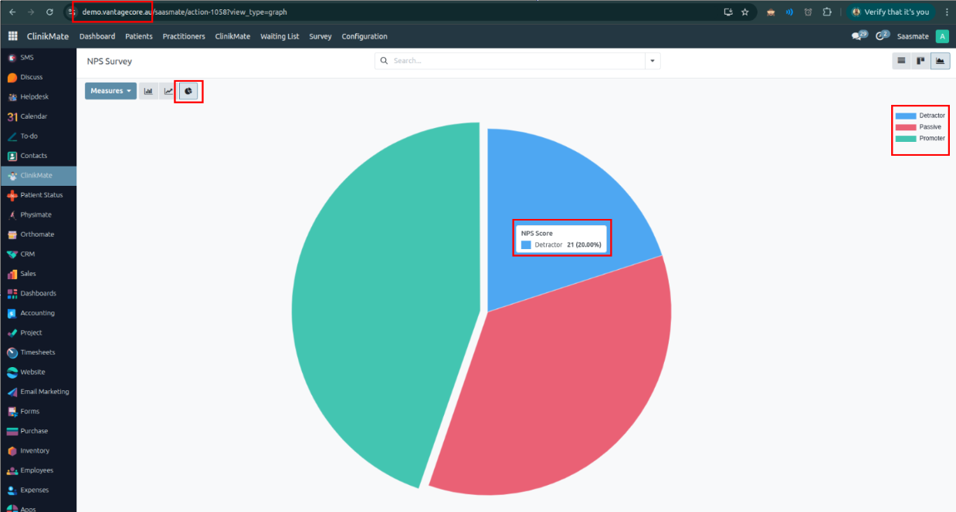Image resolution: width=956 pixels, height=512 pixels.
Task: Toggle Detractor series in legend
Action: 920,116
